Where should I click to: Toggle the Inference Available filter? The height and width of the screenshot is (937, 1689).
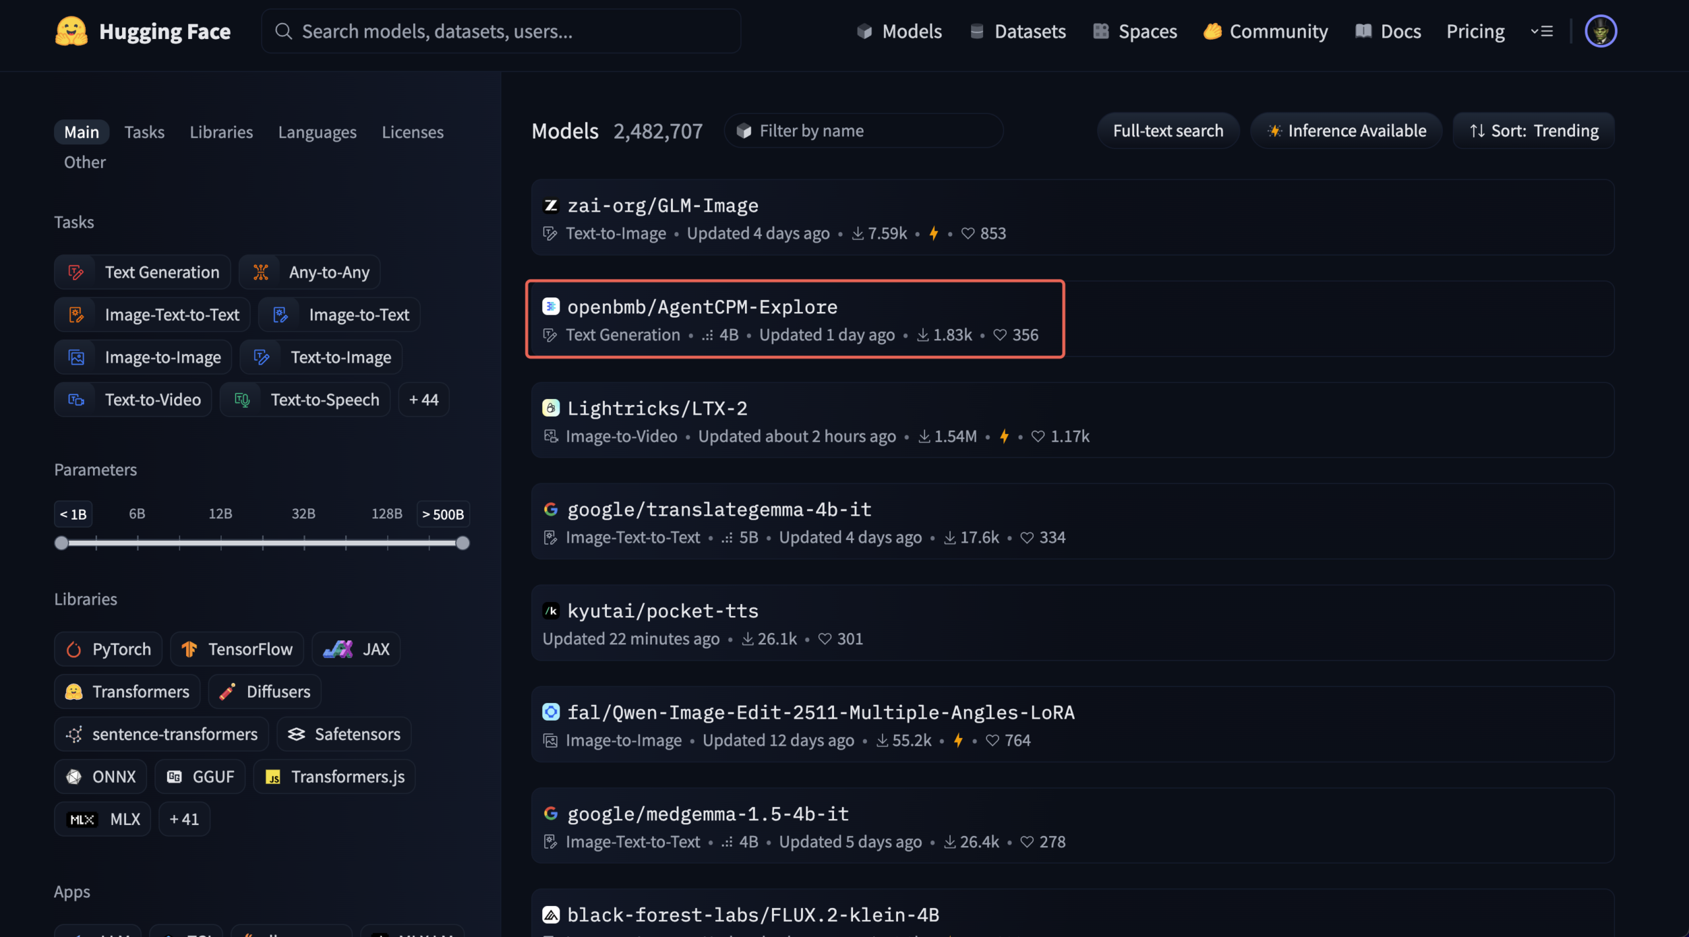click(1347, 131)
